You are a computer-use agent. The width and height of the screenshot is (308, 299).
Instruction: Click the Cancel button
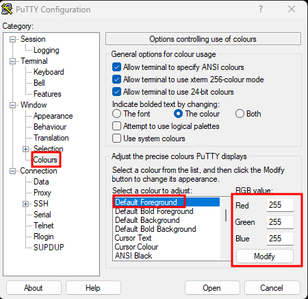[272, 288]
